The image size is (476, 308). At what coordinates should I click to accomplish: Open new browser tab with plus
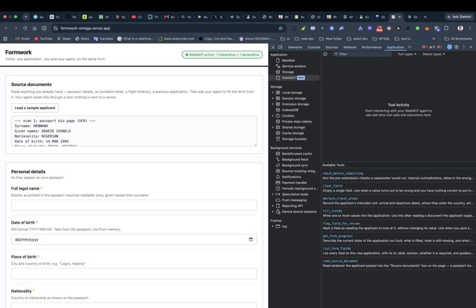click(x=425, y=17)
